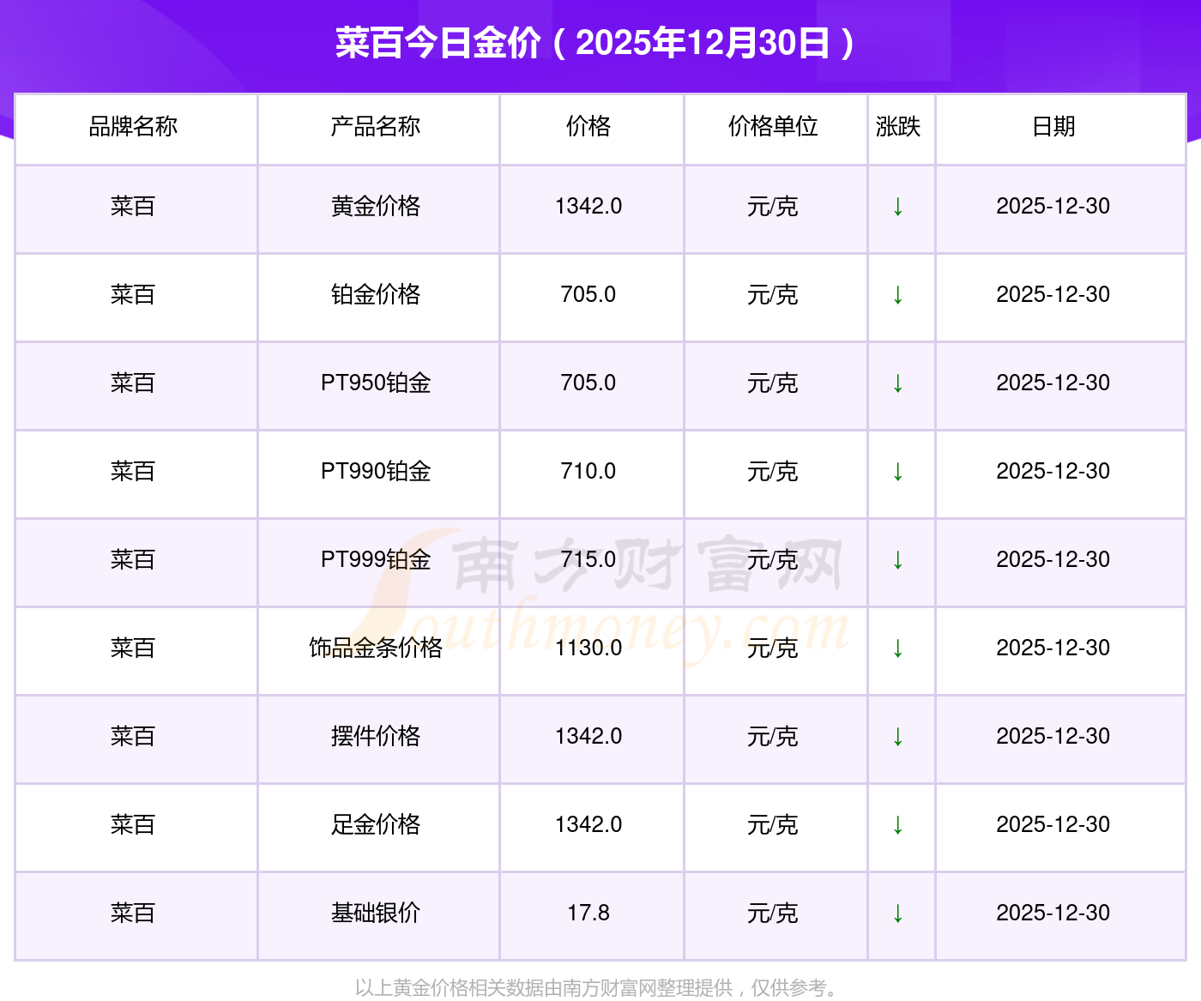The height and width of the screenshot is (1001, 1201).
Task: Click the falling arrow for PT990铂金
Action: pyautogui.click(x=897, y=472)
